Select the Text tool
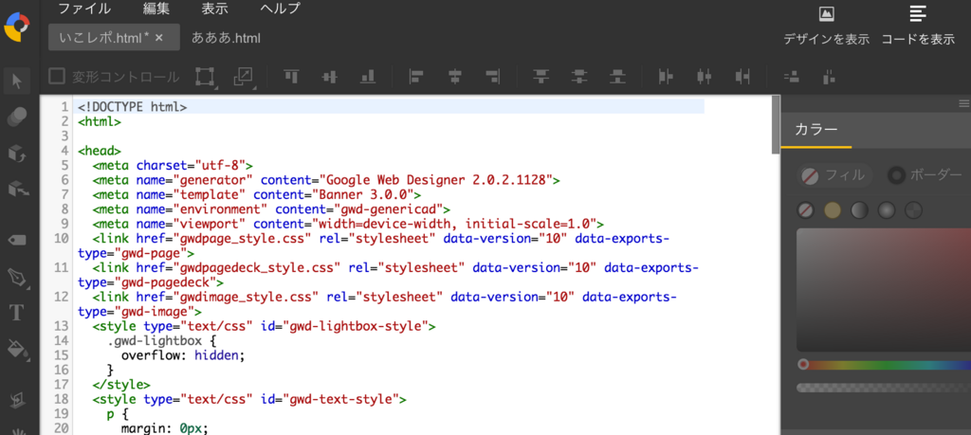 [x=17, y=313]
